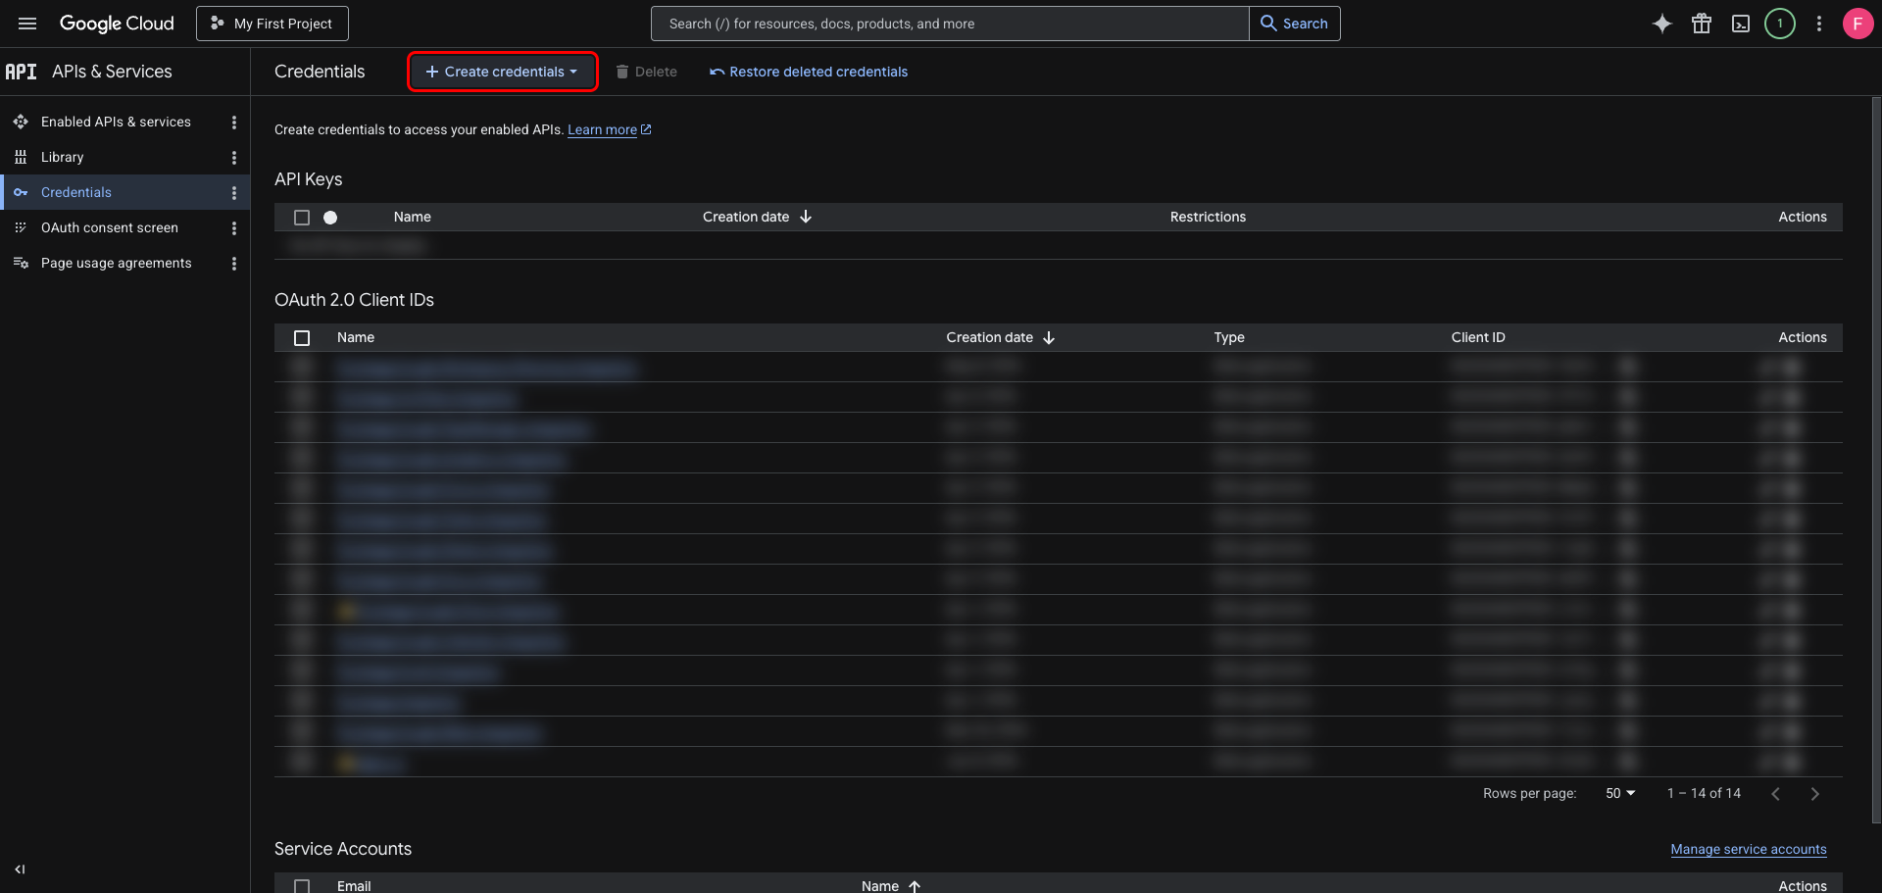Screen dimensions: 1882x893
Task: Go to next page of OAuth clients
Action: 1814,794
